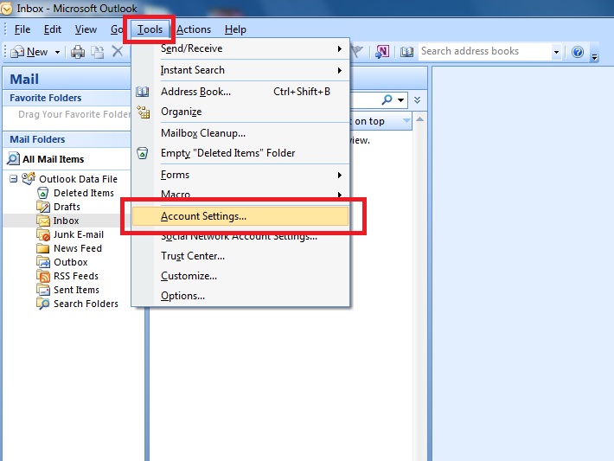
Task: Click the OneNote icon in the toolbar
Action: [x=381, y=52]
